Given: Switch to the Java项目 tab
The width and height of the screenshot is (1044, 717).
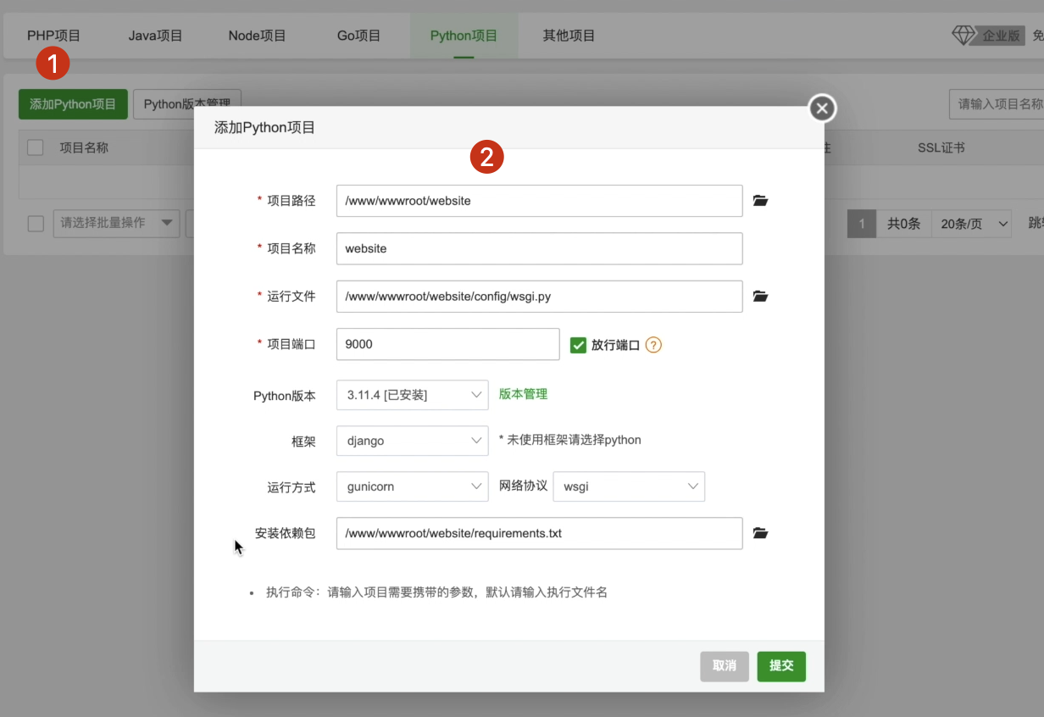Looking at the screenshot, I should pyautogui.click(x=156, y=36).
